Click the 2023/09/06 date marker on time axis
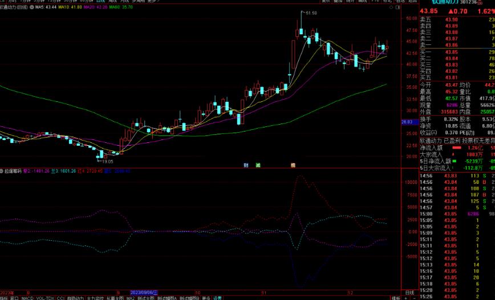The image size is (495, 300). point(144,293)
